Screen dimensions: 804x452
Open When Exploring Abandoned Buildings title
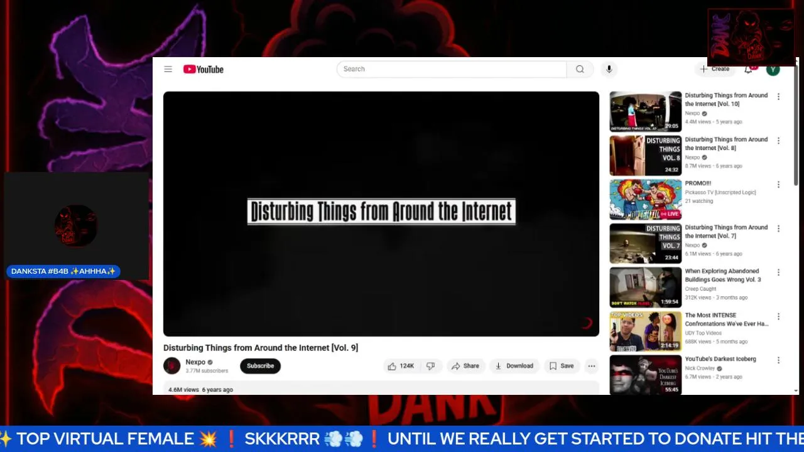pyautogui.click(x=723, y=276)
